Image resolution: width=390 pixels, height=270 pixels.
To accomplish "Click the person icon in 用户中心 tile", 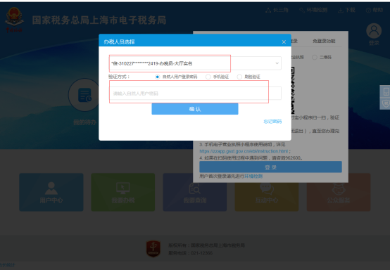I will point(51,188).
